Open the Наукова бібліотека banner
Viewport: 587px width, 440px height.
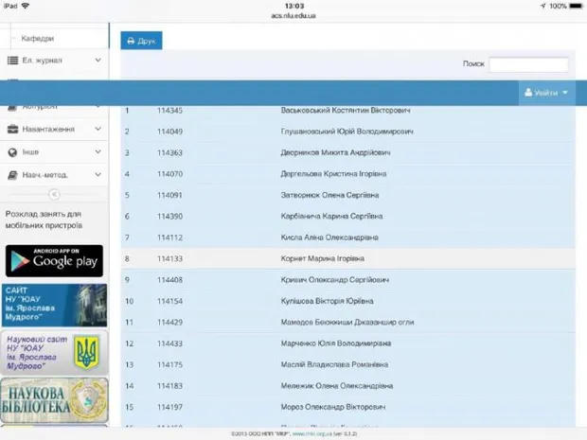(x=54, y=399)
